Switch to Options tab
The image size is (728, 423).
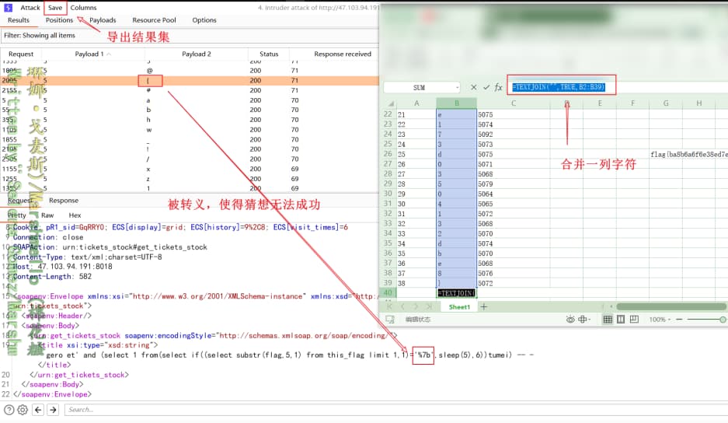[204, 20]
